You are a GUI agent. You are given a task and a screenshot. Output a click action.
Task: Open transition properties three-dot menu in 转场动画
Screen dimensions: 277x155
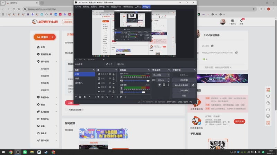click(x=168, y=85)
